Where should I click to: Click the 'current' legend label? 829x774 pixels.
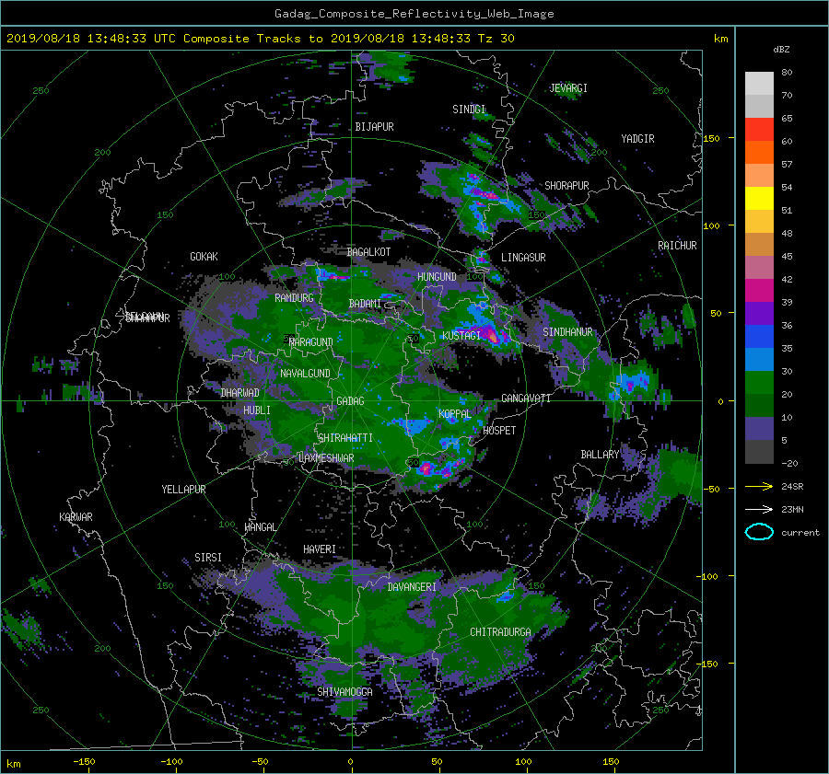800,533
